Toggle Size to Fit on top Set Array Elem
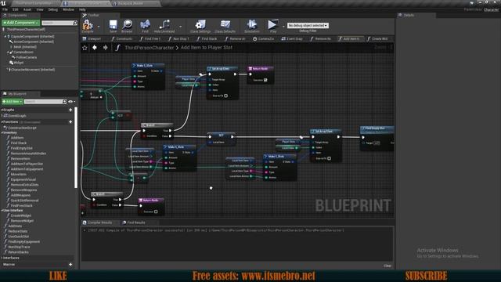This screenshot has width=501, height=282. (x=226, y=96)
